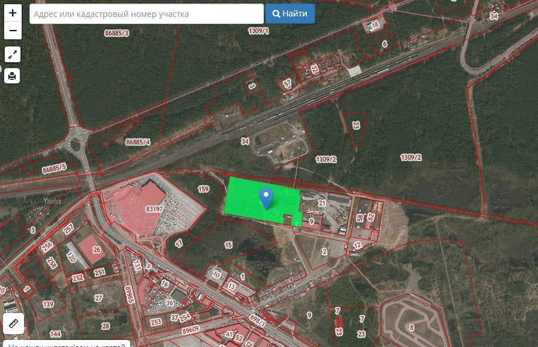Click the blue location pin marker
The image size is (538, 347).
tap(266, 198)
